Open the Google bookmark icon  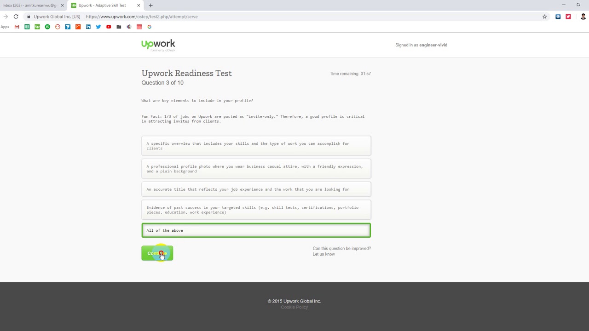coord(149,27)
